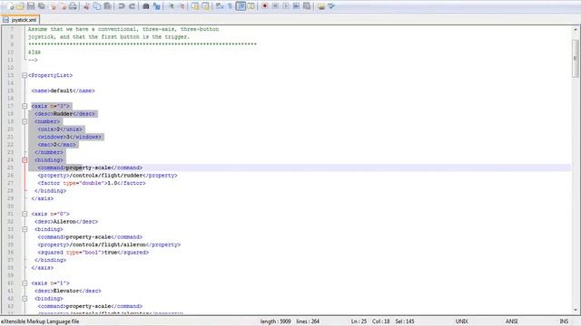Collapse the axis n="3" fold marker

point(25,106)
